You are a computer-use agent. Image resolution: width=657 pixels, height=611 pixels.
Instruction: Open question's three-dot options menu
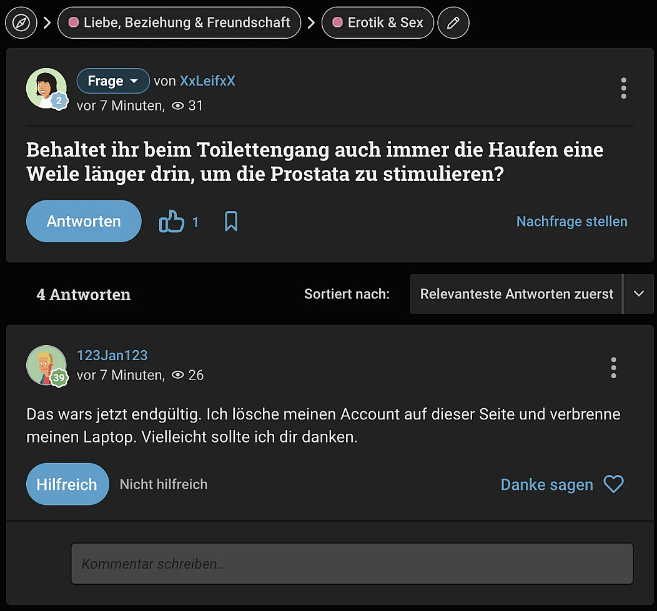(623, 89)
